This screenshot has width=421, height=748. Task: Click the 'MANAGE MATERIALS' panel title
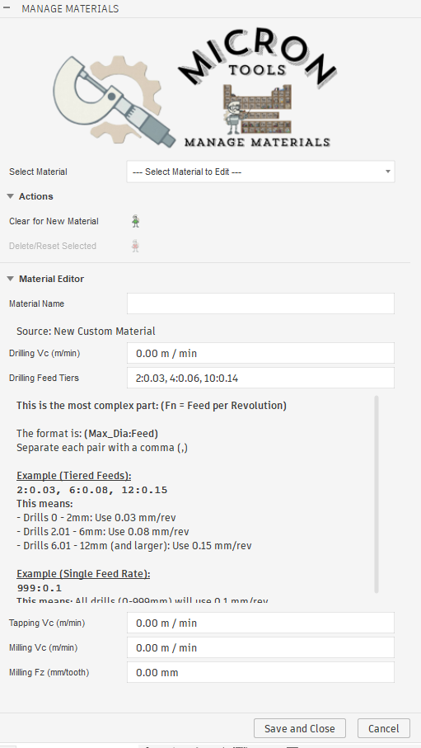click(70, 8)
